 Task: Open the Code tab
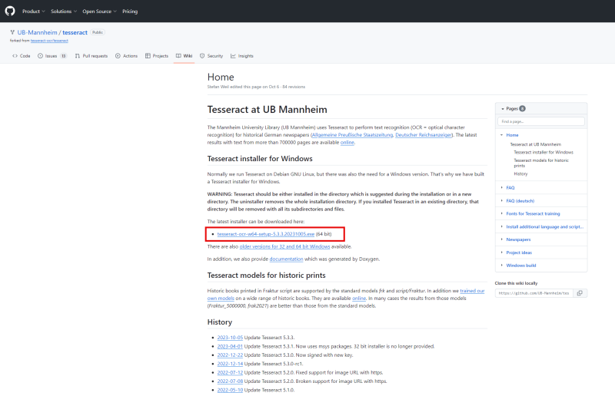click(x=22, y=56)
